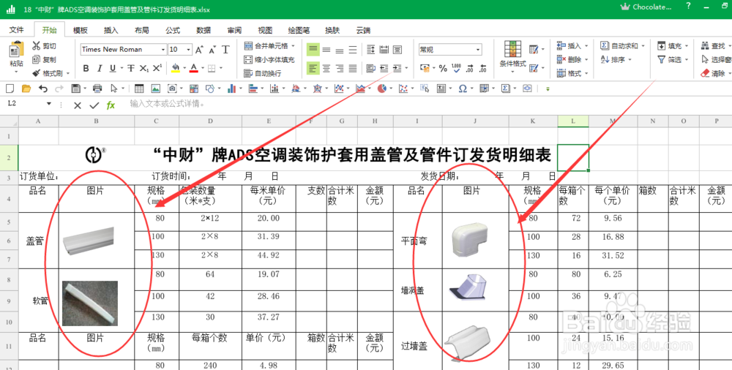Image resolution: width=732 pixels, height=370 pixels.
Task: Click the Paste clipboard icon
Action: click(17, 50)
